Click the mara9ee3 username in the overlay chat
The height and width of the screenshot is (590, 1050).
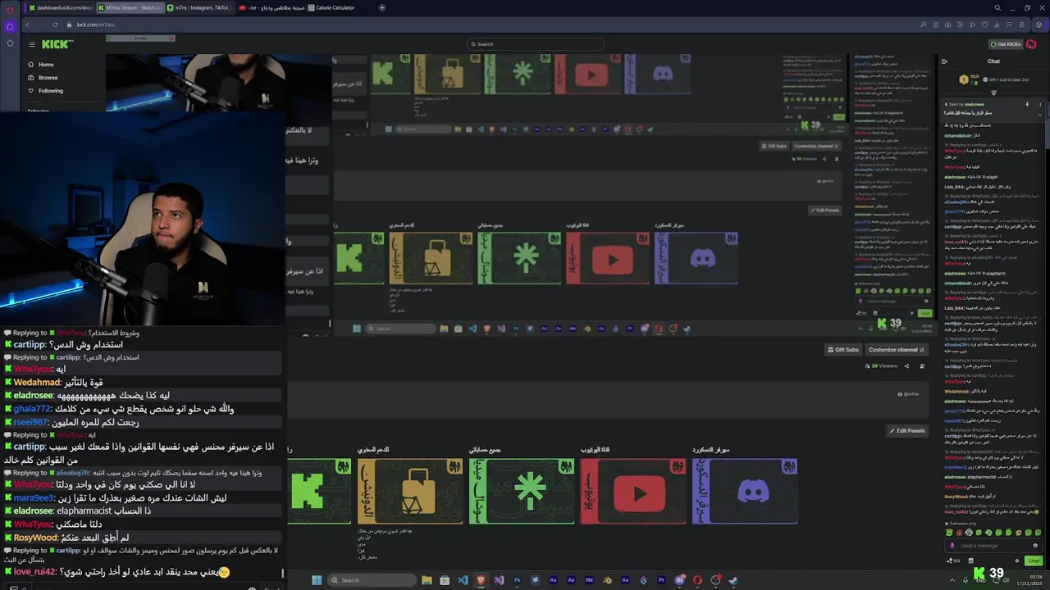pos(33,497)
